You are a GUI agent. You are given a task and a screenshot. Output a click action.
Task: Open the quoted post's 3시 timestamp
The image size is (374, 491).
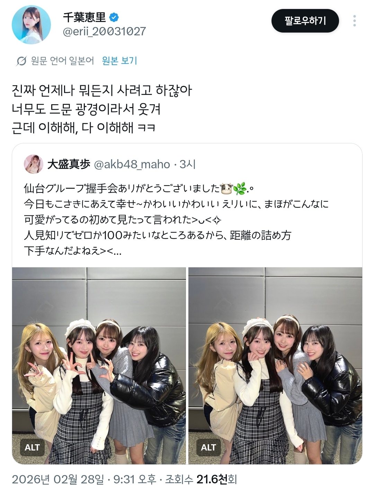click(x=188, y=164)
